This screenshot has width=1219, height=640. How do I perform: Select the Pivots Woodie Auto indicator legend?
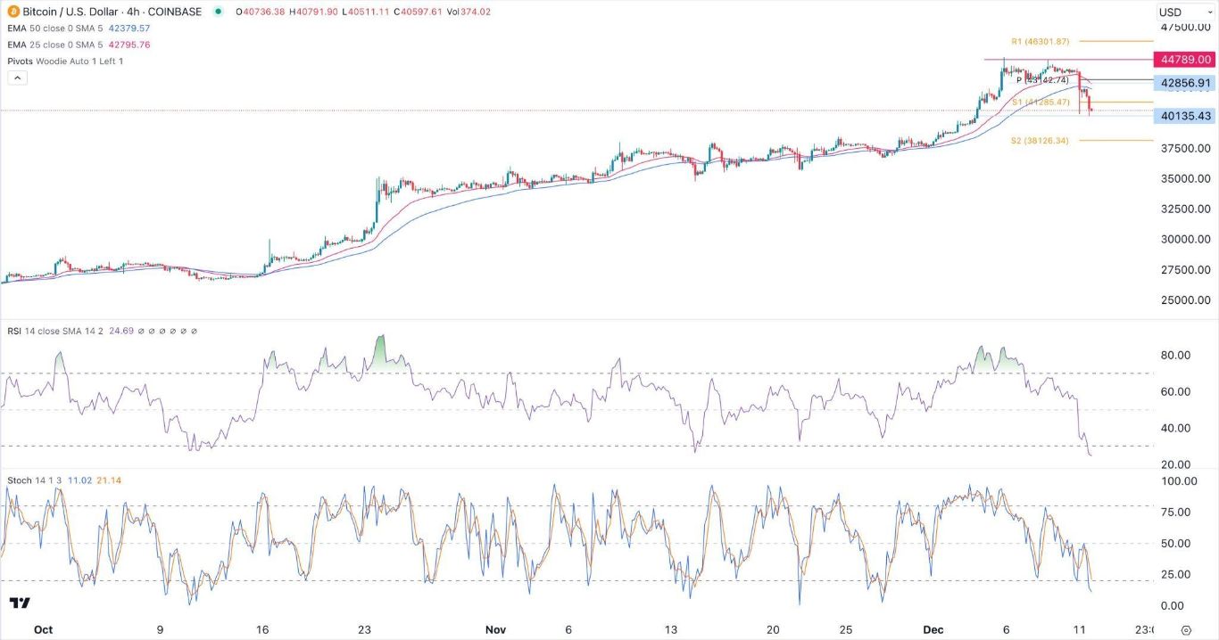[64, 61]
